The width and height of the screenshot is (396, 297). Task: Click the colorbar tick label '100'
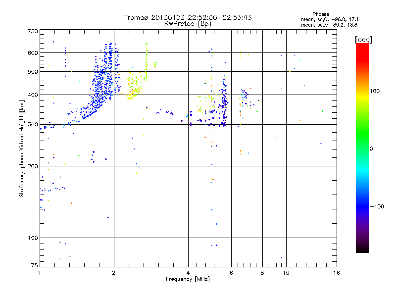tap(375, 91)
